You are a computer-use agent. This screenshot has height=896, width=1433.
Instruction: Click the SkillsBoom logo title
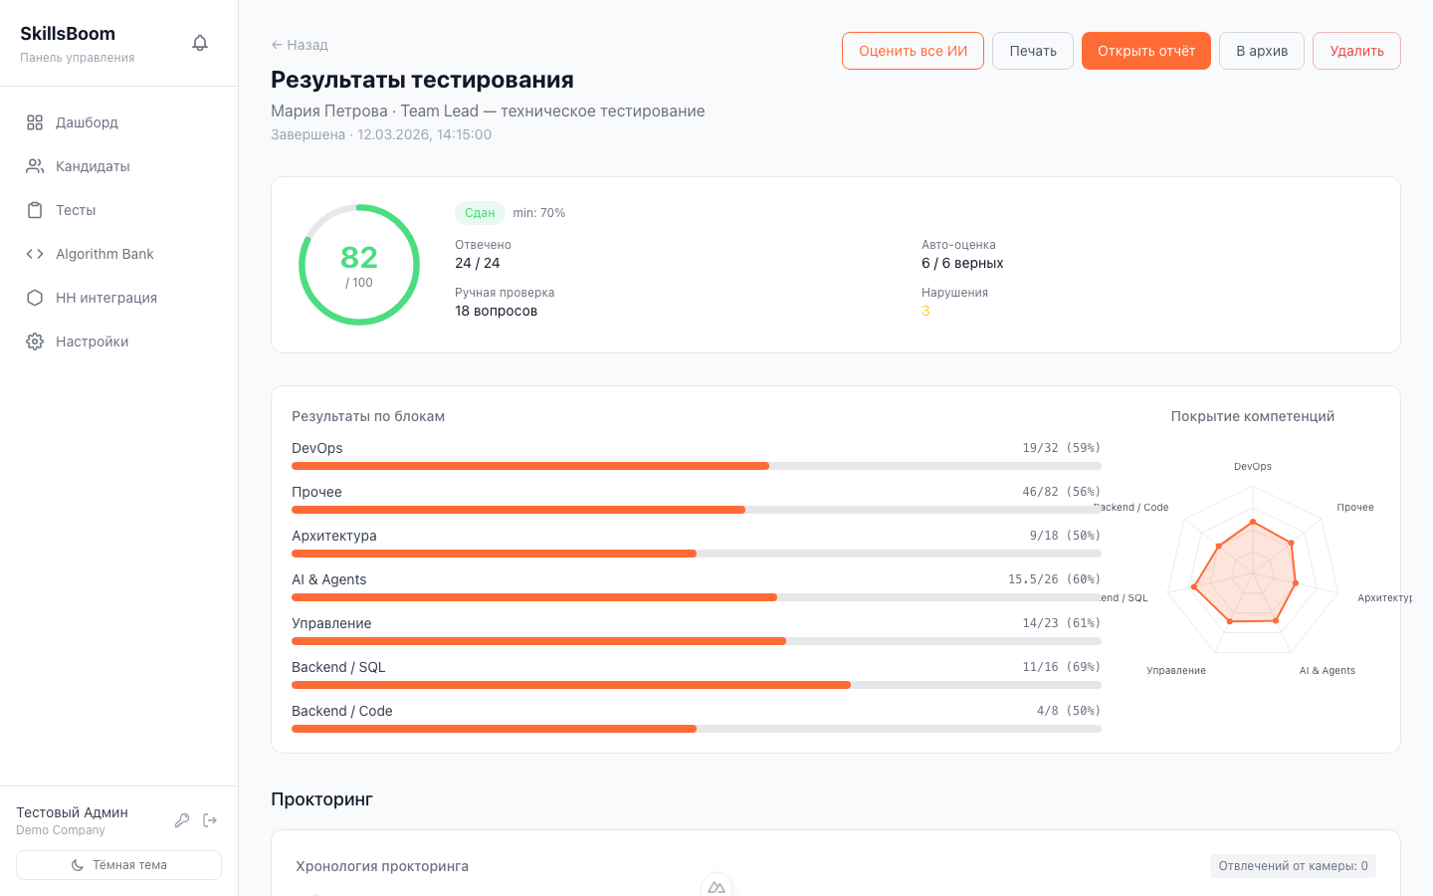click(x=68, y=34)
